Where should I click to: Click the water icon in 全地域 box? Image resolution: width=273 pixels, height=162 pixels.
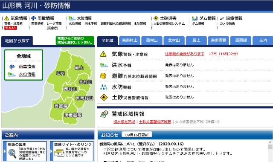coord(12,74)
